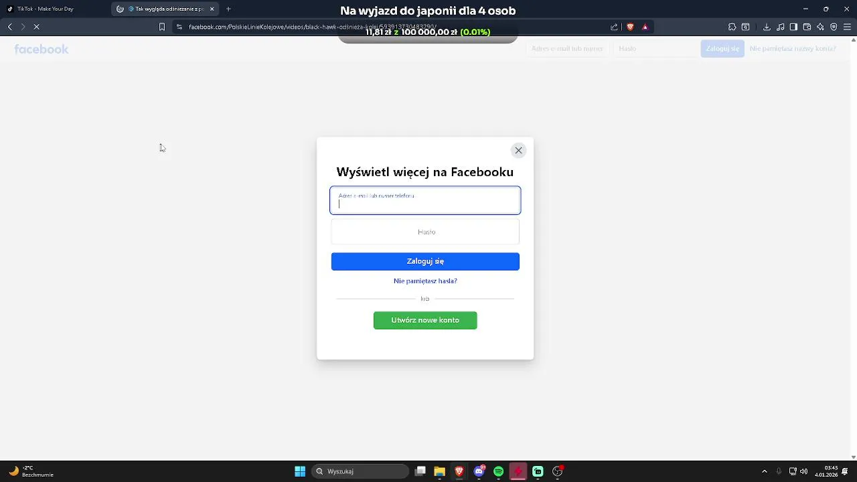Image resolution: width=857 pixels, height=482 pixels.
Task: Click the Brave browser taskbar icon
Action: coord(459,471)
